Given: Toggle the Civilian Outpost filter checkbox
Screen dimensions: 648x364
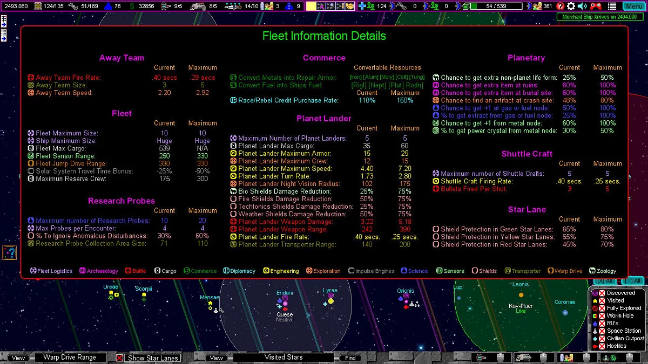Looking at the screenshot, I should click(602, 339).
